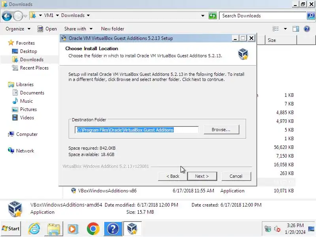Click the details pane VBox application icon
This screenshot has width=316, height=237.
click(15, 209)
